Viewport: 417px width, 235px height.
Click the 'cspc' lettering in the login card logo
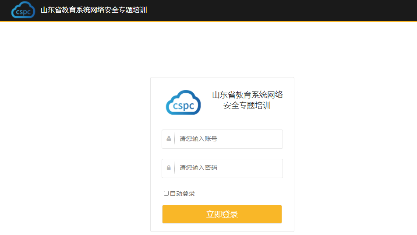point(184,106)
